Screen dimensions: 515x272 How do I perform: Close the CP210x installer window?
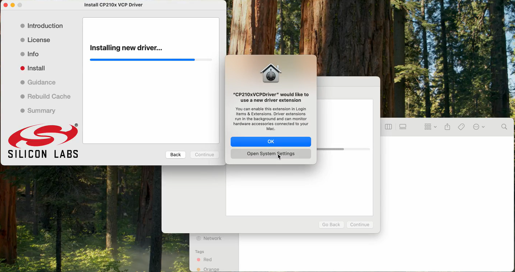pyautogui.click(x=5, y=5)
